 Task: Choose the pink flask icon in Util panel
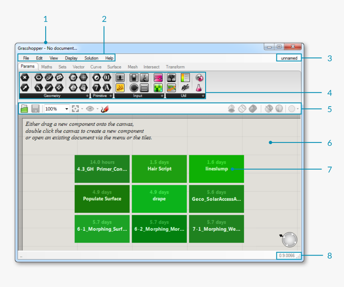click(x=199, y=87)
